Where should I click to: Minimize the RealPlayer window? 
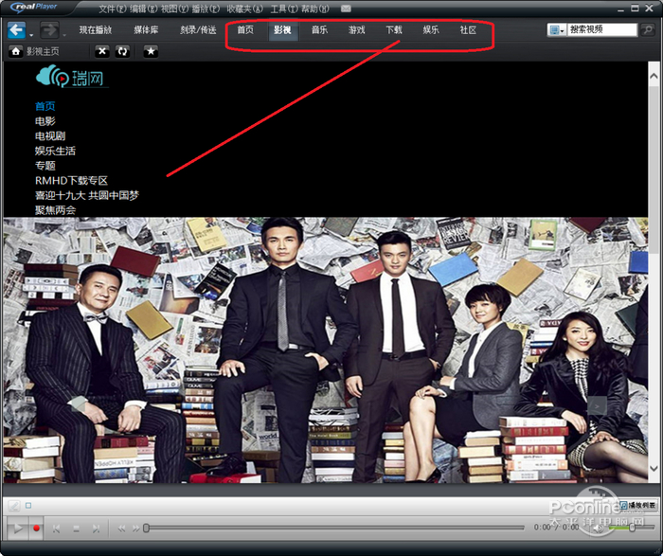coord(620,9)
